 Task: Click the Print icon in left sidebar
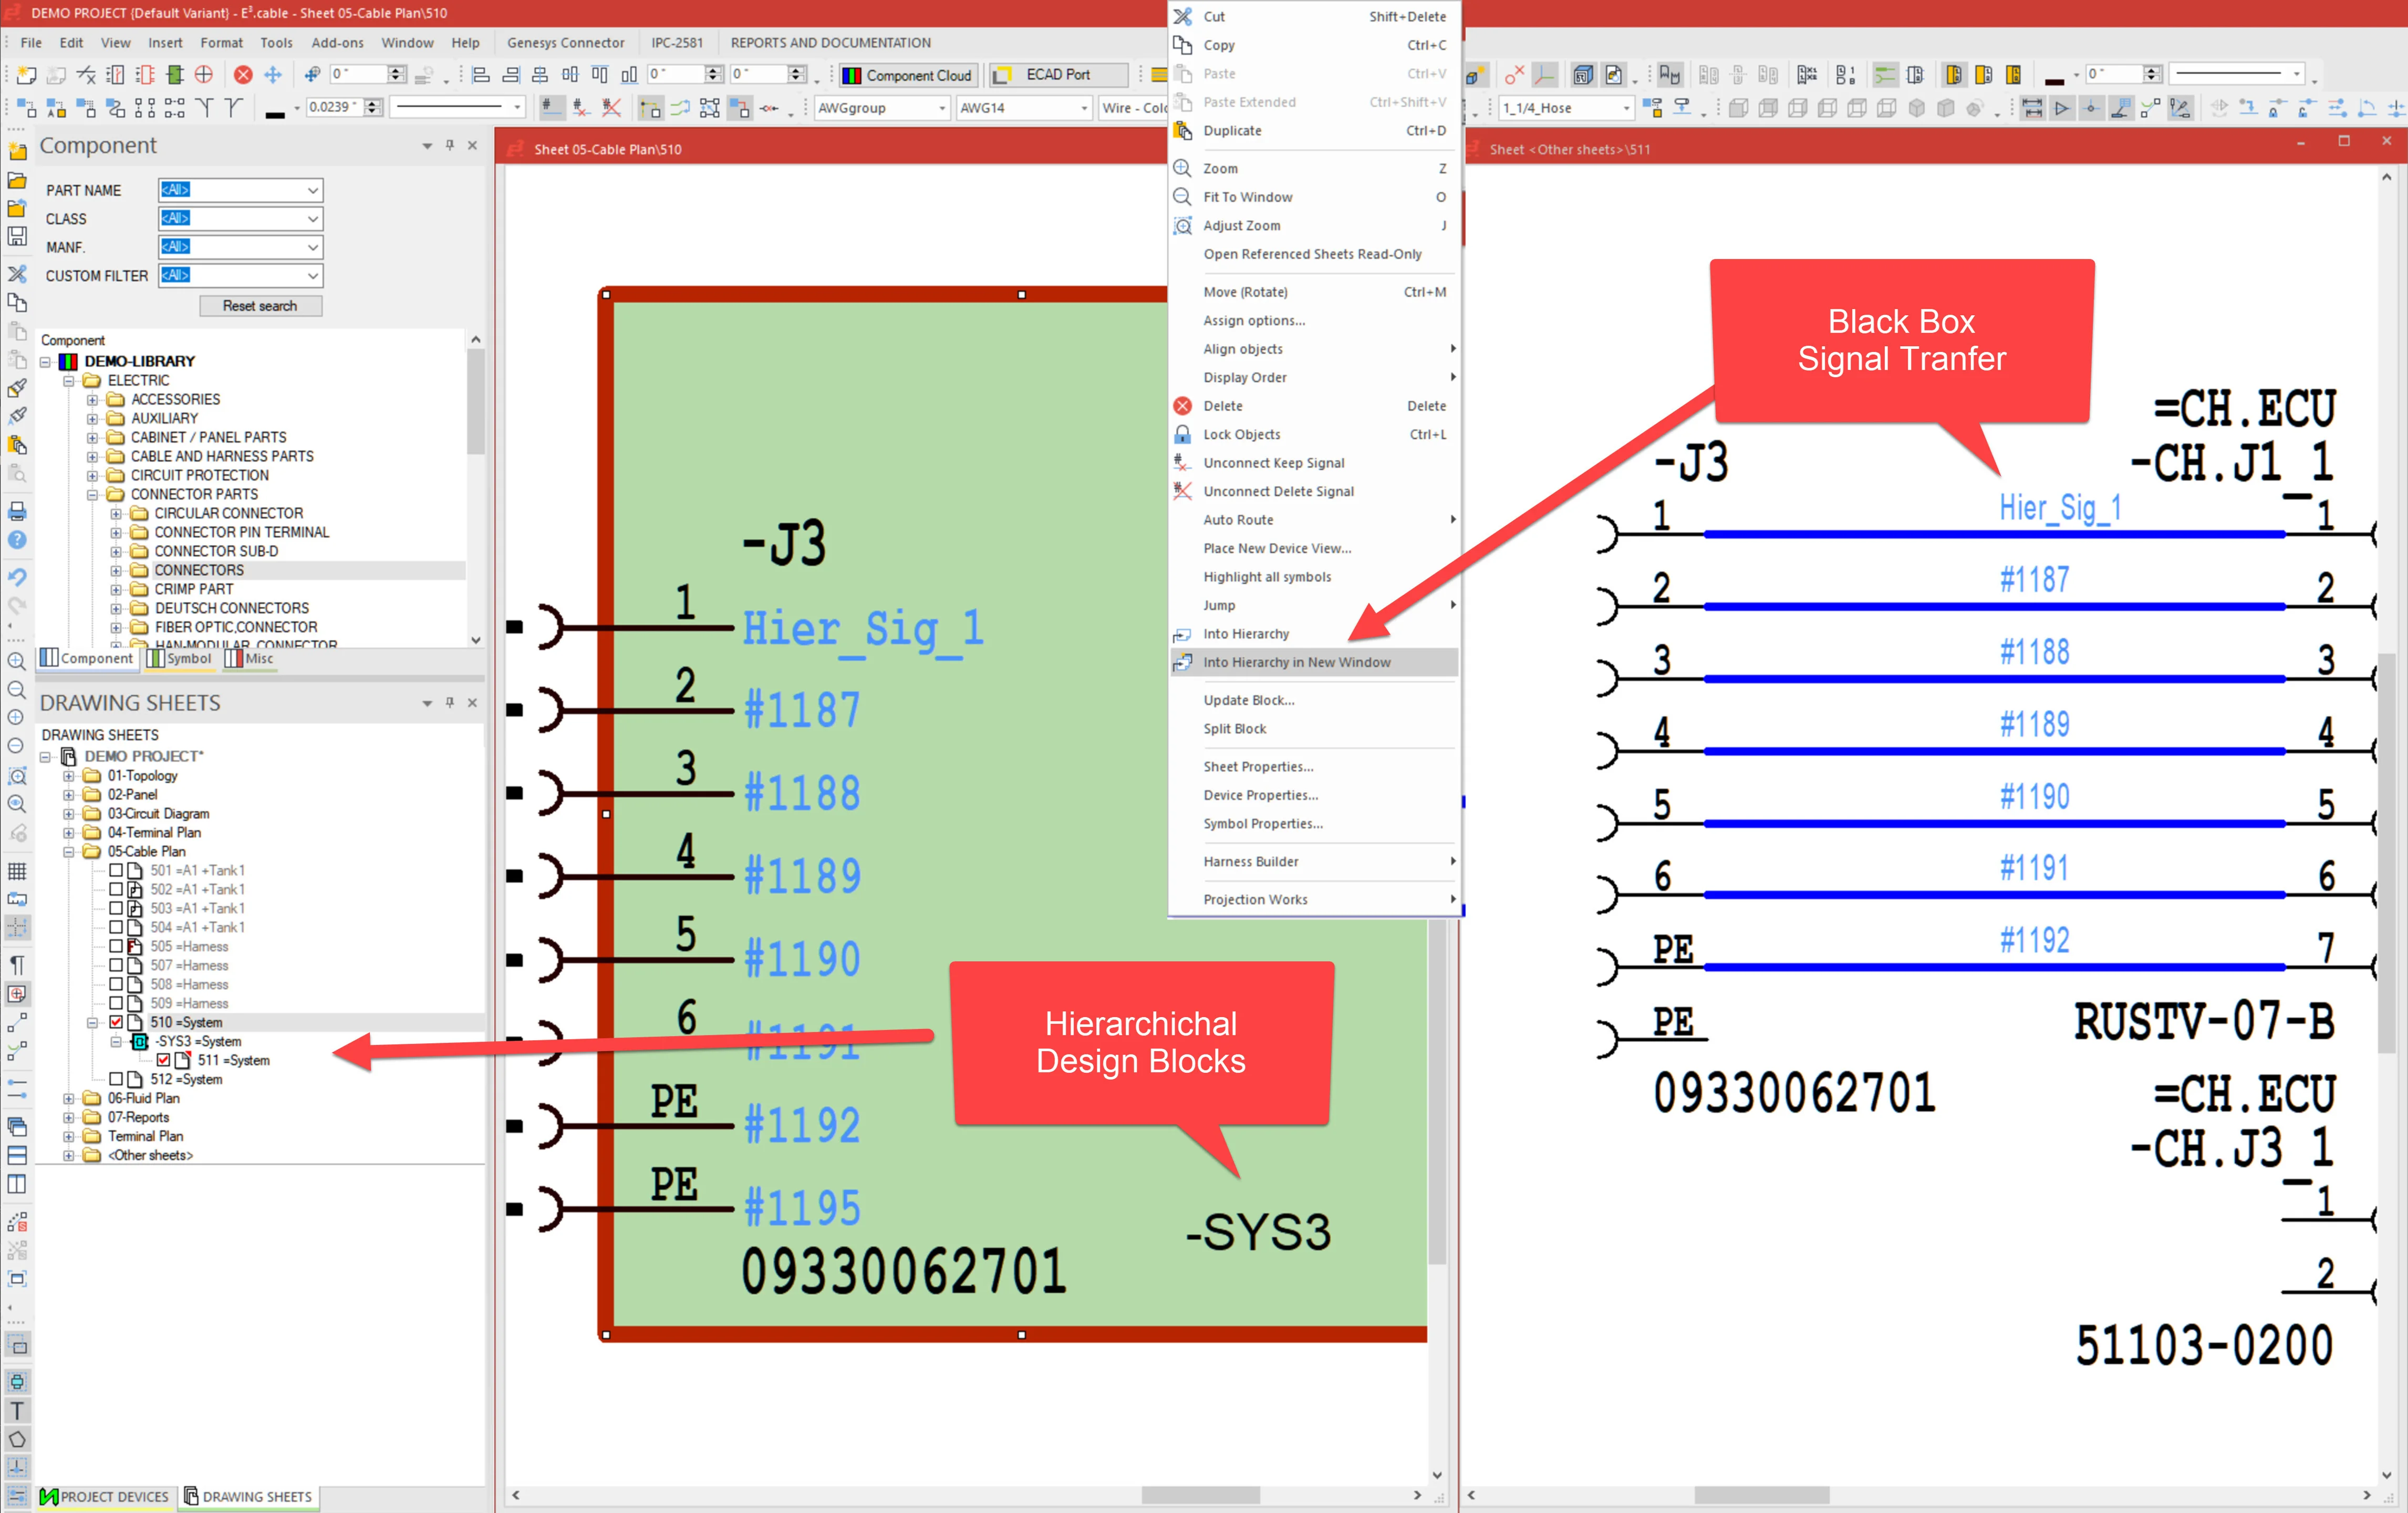click(x=17, y=512)
